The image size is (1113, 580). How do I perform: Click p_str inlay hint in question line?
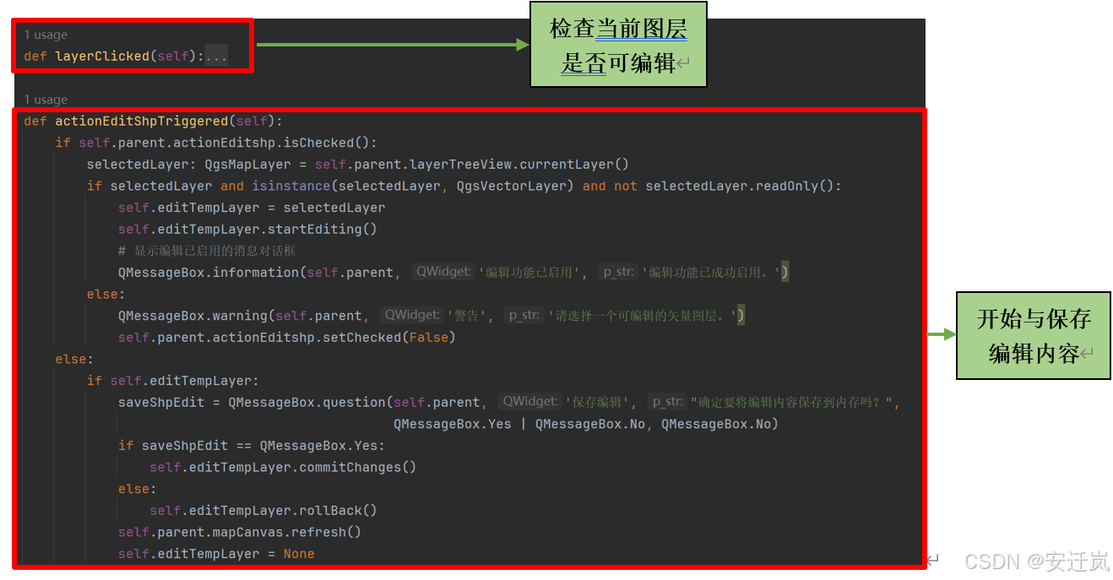click(668, 402)
